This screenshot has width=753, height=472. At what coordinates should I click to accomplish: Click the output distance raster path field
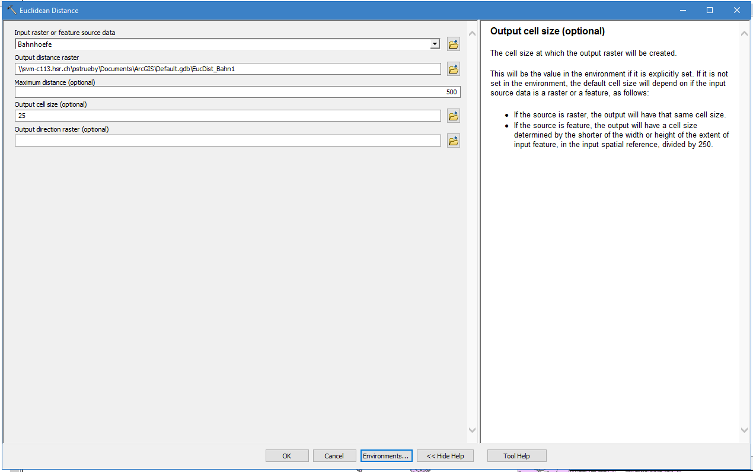[228, 69]
